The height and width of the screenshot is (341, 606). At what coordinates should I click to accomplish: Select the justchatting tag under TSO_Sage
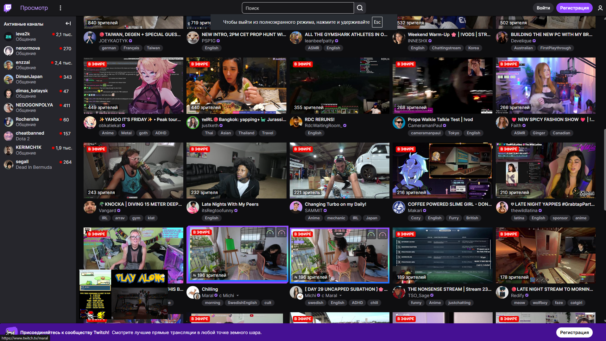[459, 303]
